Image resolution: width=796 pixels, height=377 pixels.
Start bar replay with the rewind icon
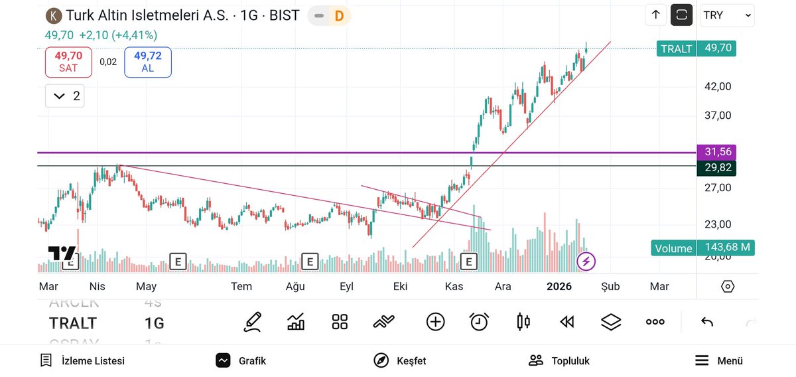566,322
